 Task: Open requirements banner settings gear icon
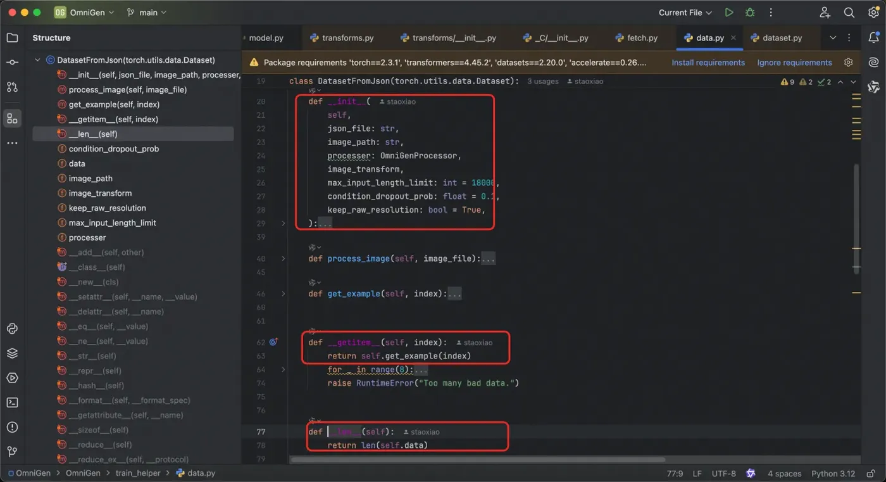coord(849,63)
